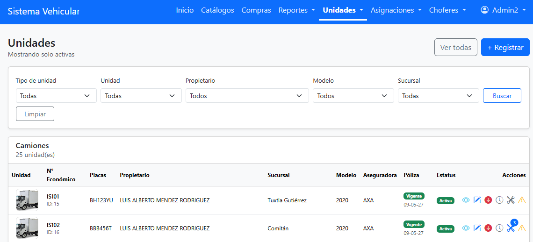Open maintenance tools icon for unit IS101
The height and width of the screenshot is (242, 533).
[511, 200]
